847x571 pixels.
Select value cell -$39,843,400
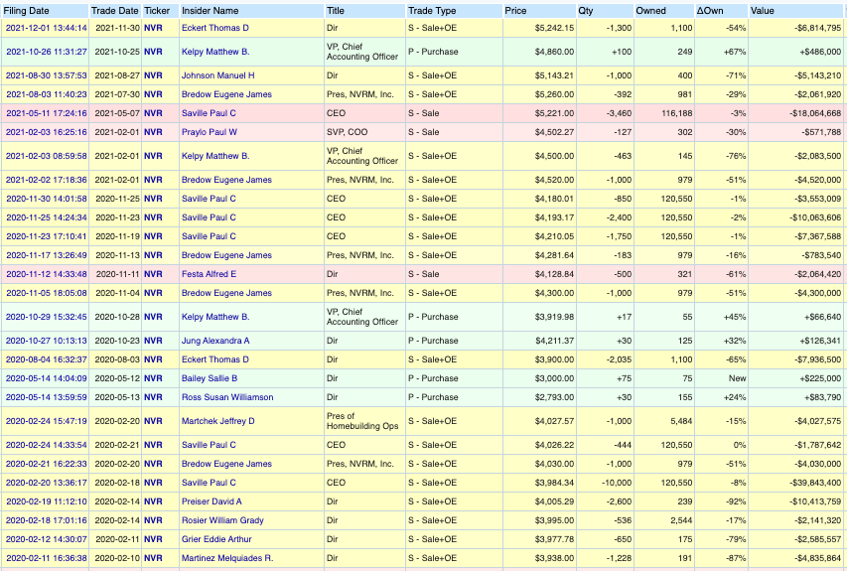pyautogui.click(x=795, y=483)
